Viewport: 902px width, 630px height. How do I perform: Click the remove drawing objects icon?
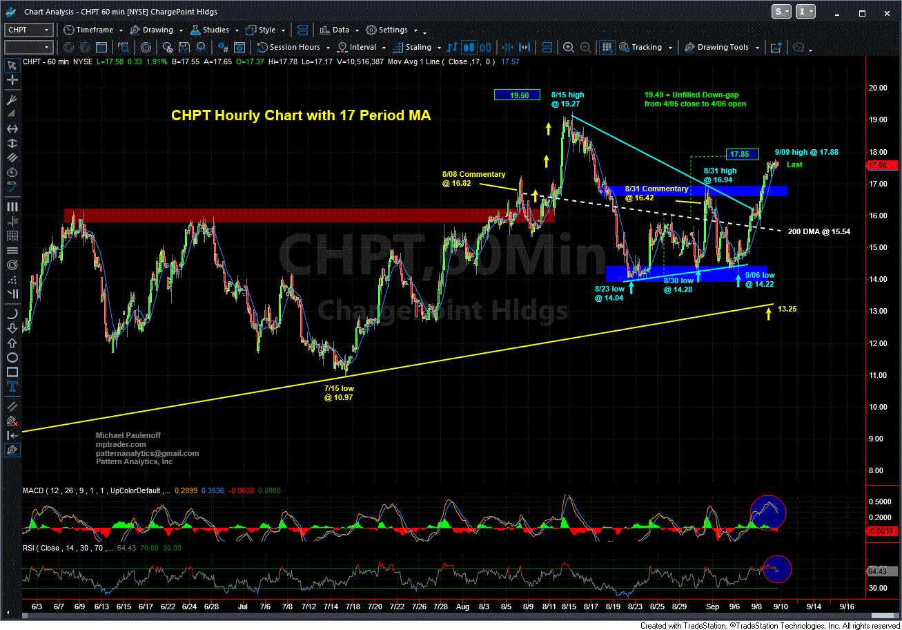pos(11,420)
